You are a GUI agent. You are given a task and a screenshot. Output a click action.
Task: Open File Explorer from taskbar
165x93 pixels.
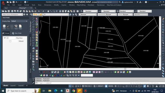click(x=50, y=91)
